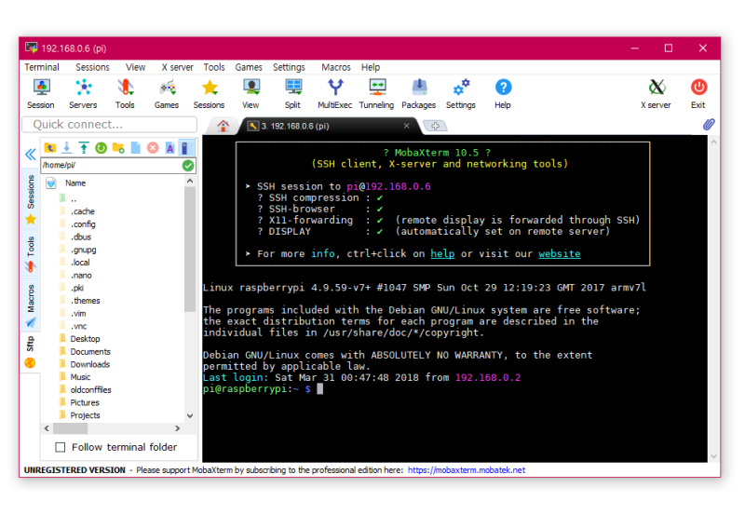Select the Documents folder
745x515 pixels.
(90, 352)
